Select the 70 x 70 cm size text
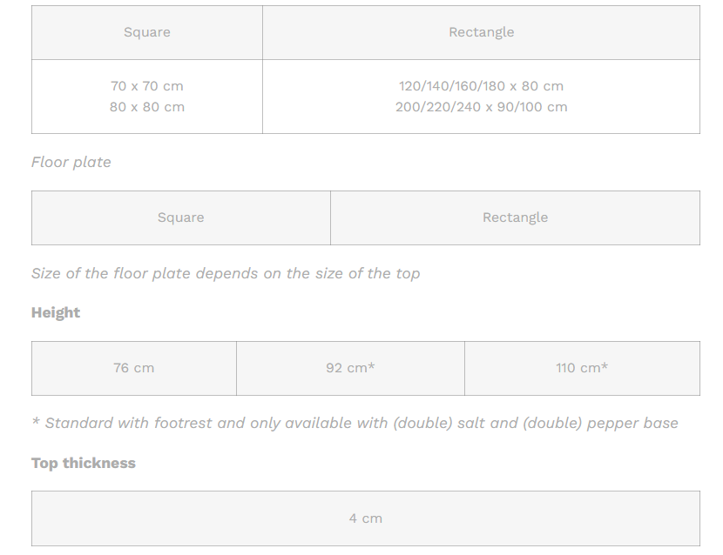This screenshot has height=555, width=723. 147,86
